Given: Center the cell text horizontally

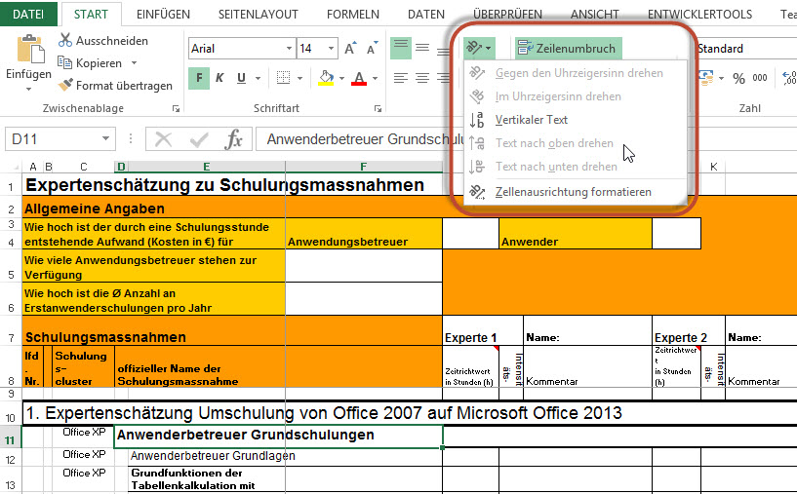Looking at the screenshot, I should [422, 78].
